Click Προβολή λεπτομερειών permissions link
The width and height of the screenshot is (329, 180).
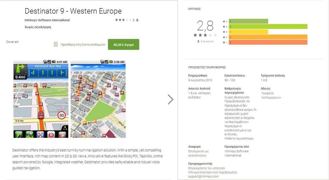271,95
